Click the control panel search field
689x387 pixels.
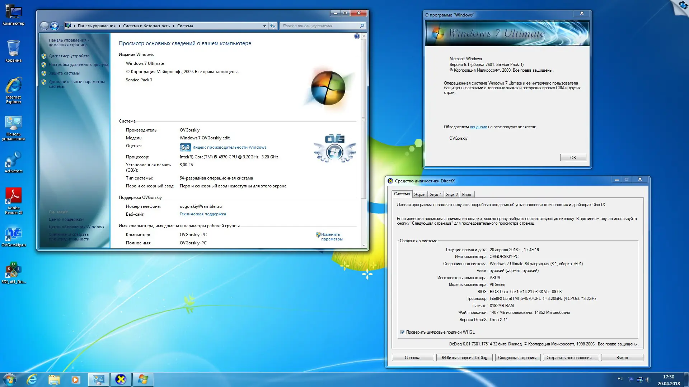point(319,26)
